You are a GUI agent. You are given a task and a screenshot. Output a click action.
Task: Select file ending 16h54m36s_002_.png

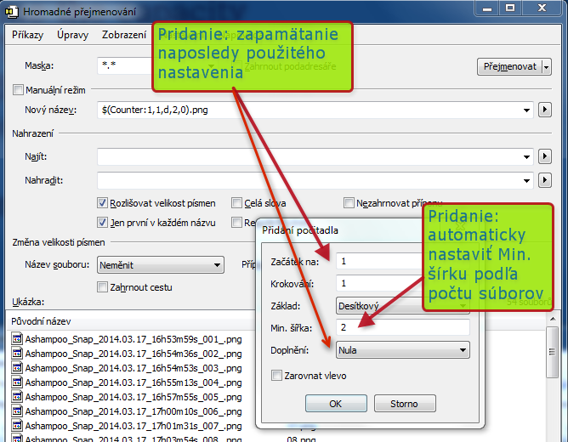[133, 354]
